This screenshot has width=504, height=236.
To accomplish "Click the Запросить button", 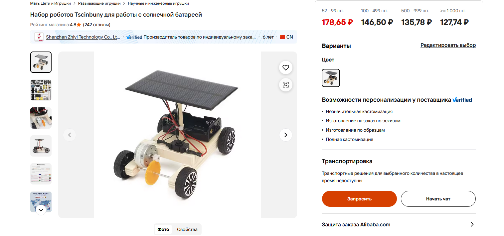I will click(359, 199).
